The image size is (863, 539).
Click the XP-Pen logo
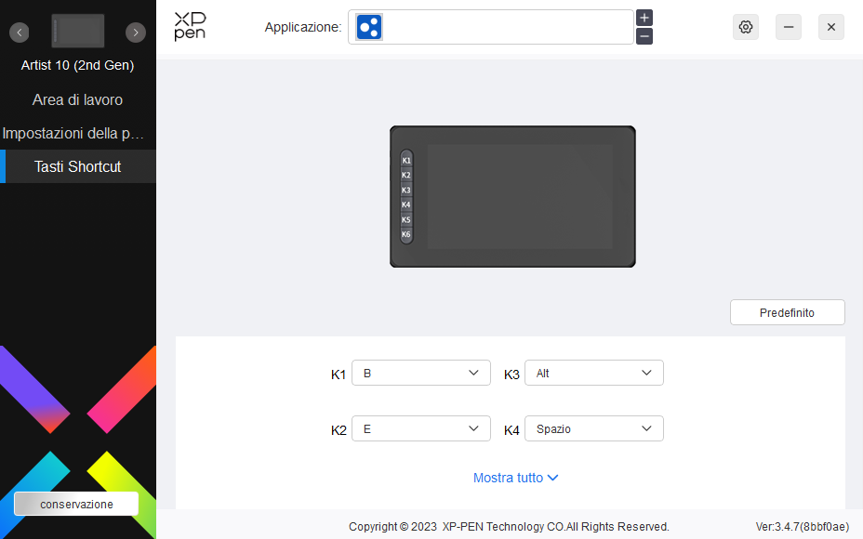coord(190,27)
